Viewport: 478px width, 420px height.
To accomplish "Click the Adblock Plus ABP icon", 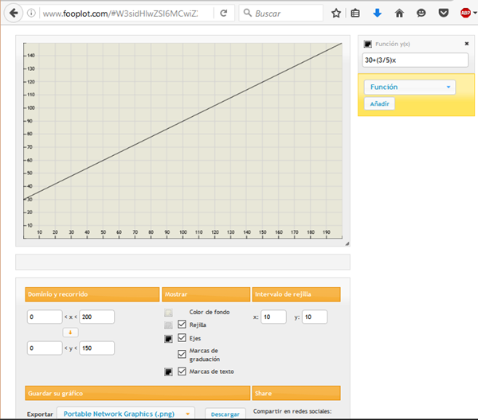I will 465,14.
